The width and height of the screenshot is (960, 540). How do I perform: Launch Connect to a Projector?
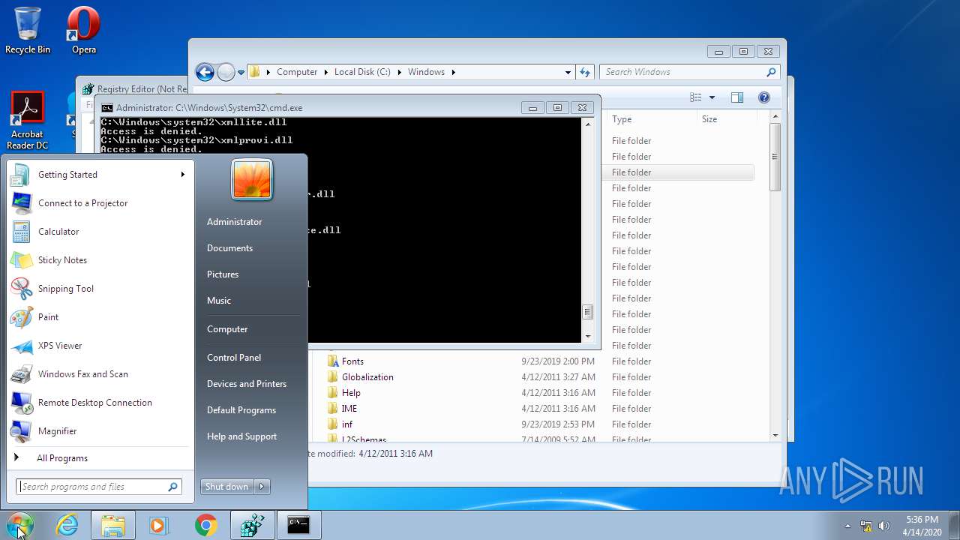[100, 203]
